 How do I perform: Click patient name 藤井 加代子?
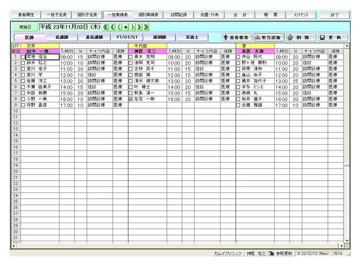[254, 81]
